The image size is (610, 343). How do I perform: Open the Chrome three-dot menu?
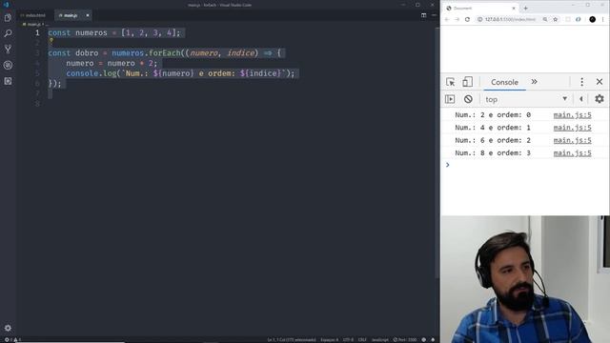pyautogui.click(x=603, y=19)
